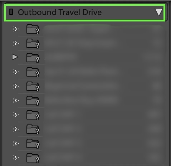Image resolution: width=171 pixels, height=166 pixels.
Task: Click the missing folder icon beside the solid triangle
Action: tap(33, 58)
